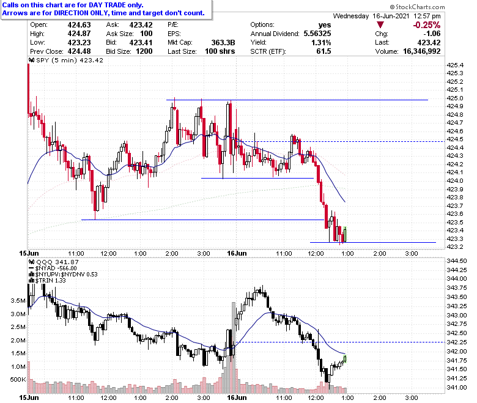
Task: Click the P/E label
Action: pyautogui.click(x=173, y=25)
